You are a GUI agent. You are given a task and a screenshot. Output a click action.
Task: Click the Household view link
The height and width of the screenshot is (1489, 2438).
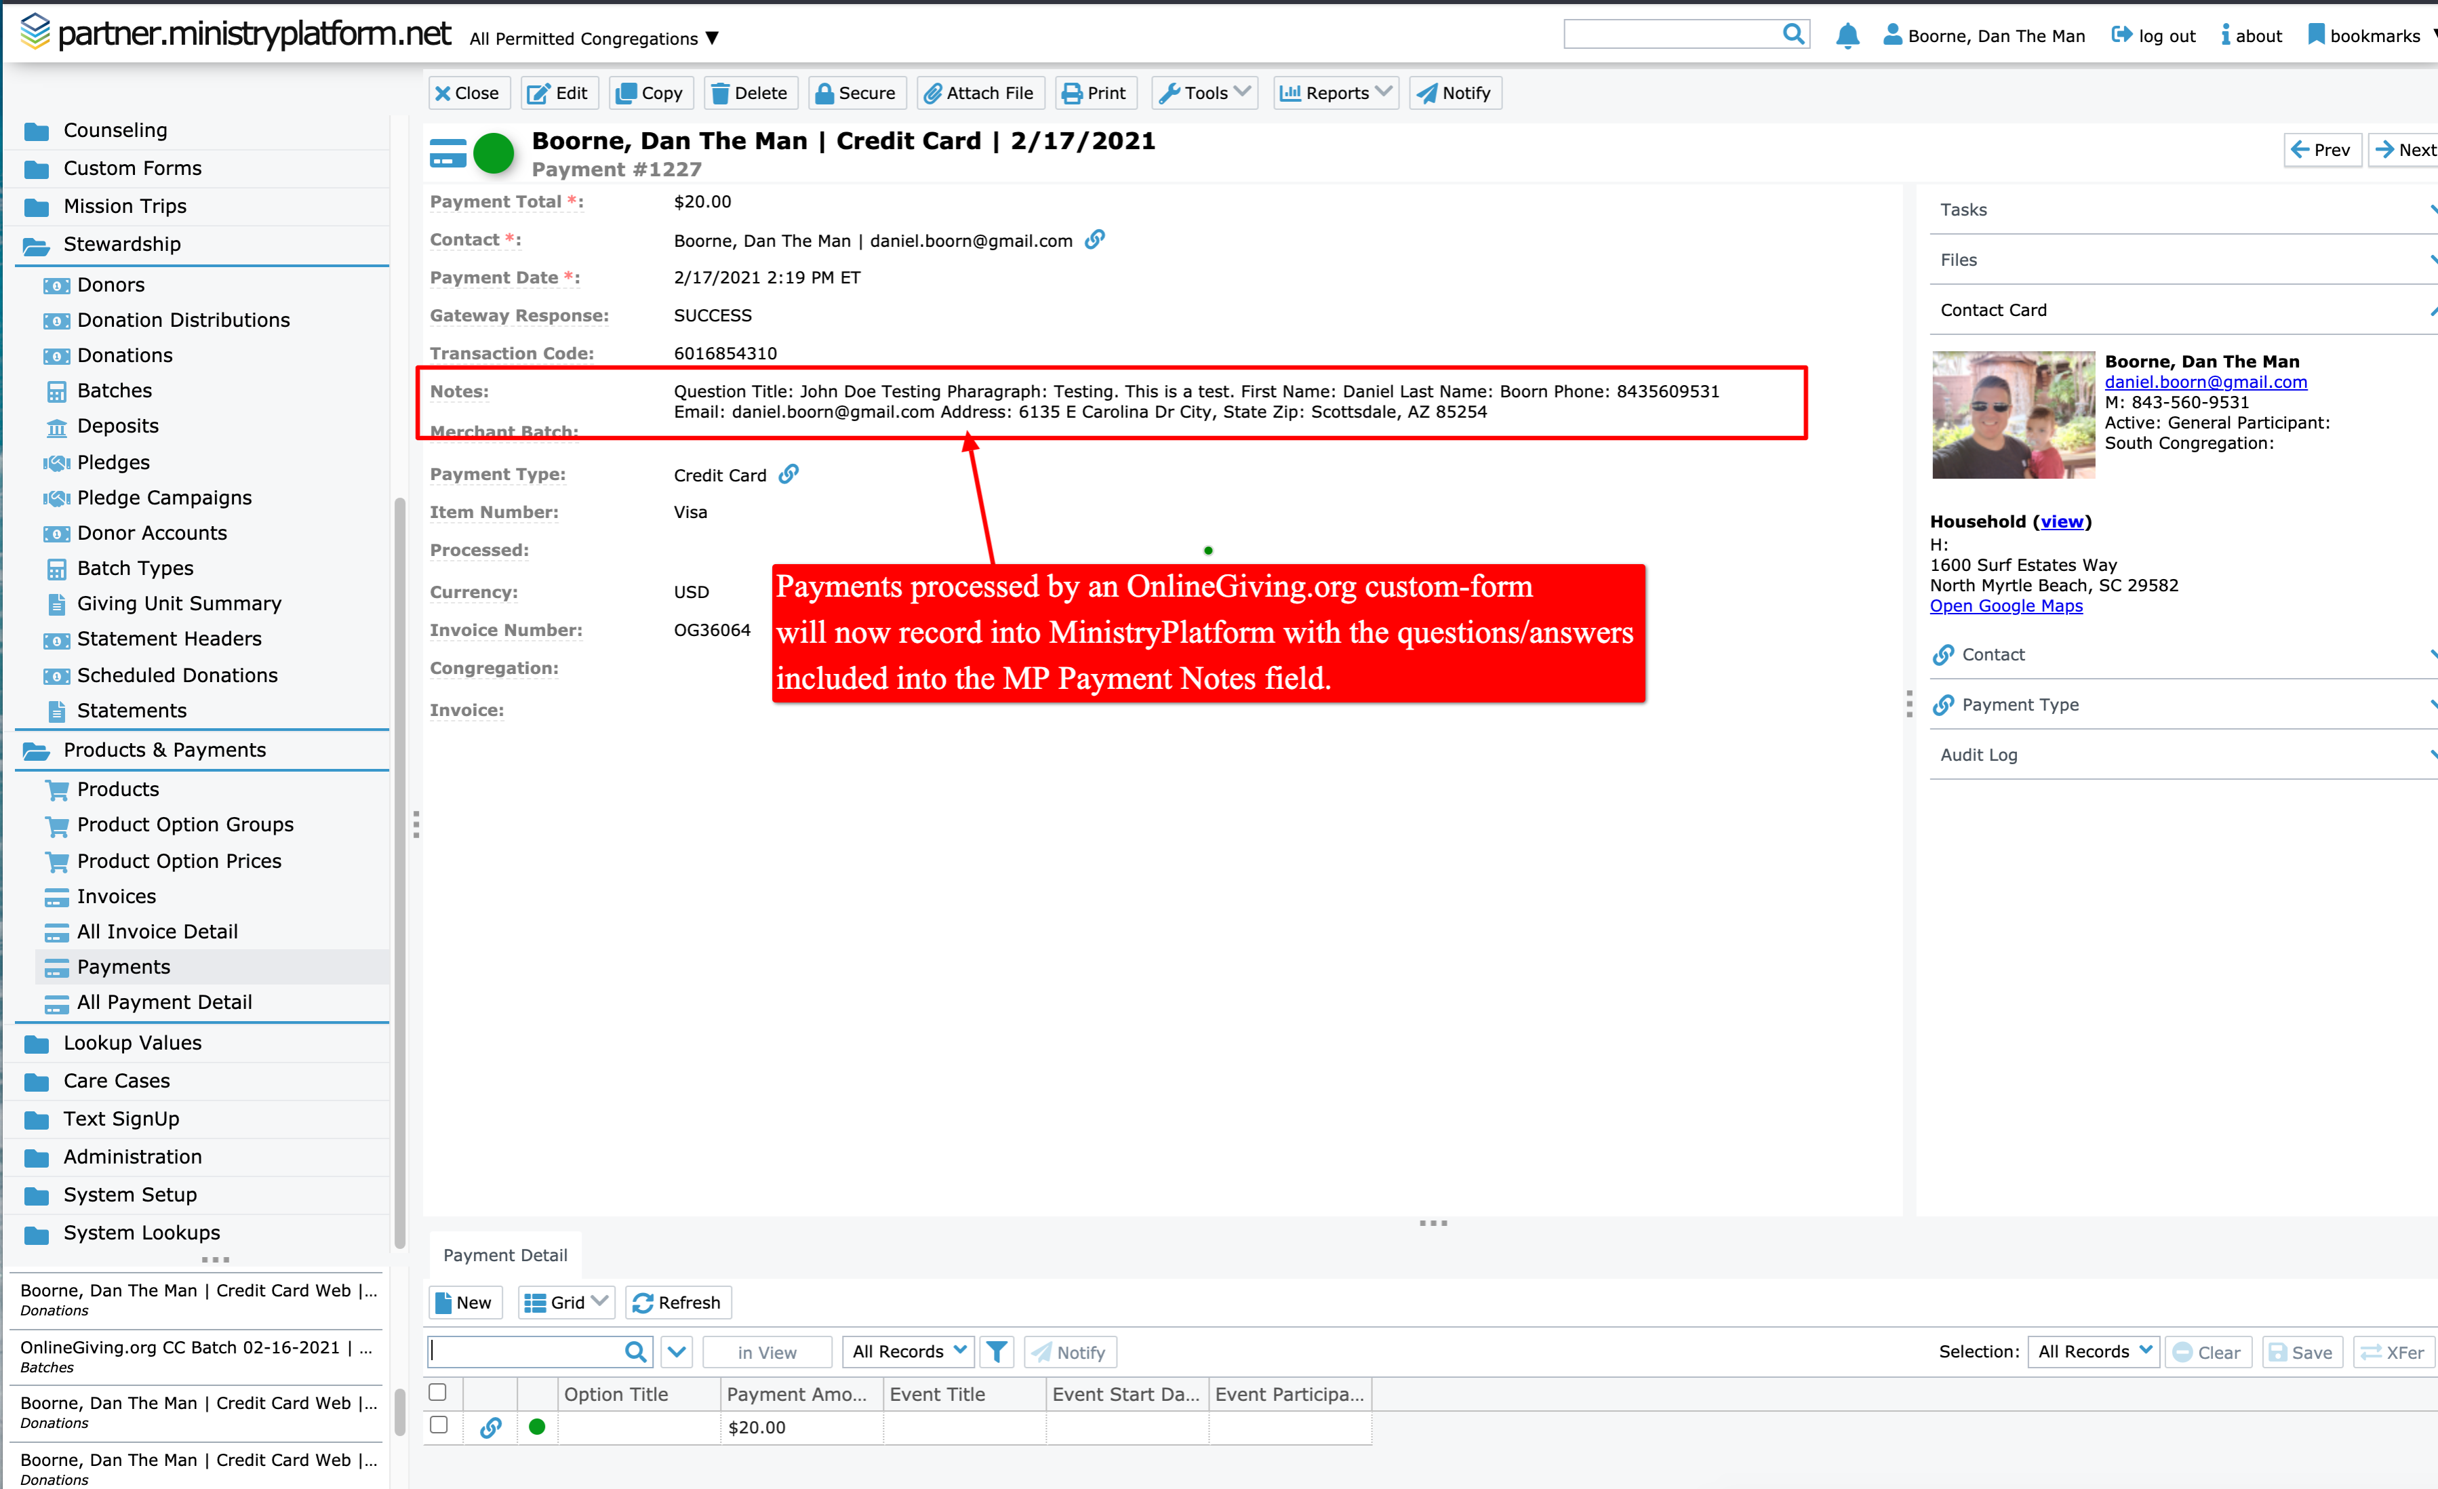2061,521
